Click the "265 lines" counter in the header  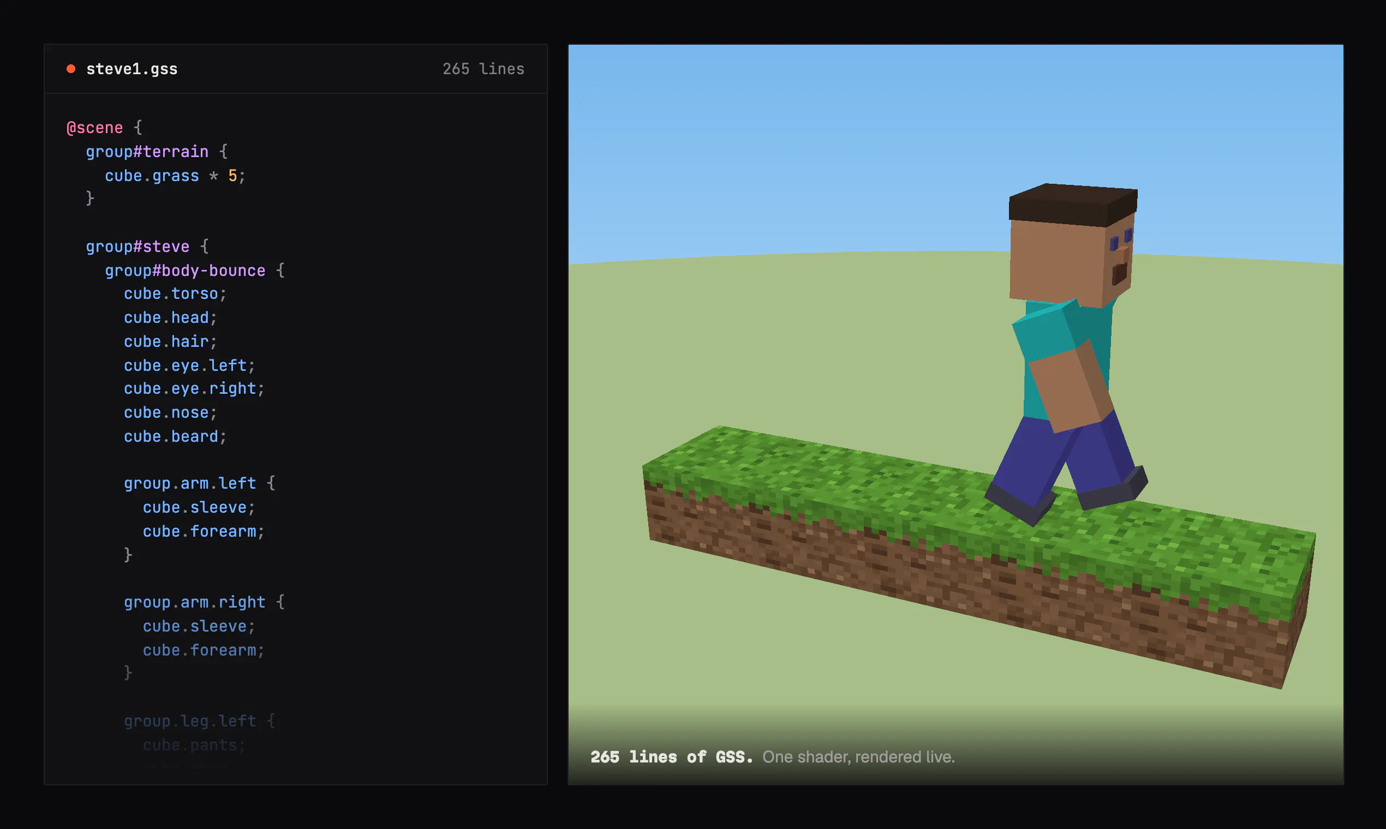tap(483, 69)
